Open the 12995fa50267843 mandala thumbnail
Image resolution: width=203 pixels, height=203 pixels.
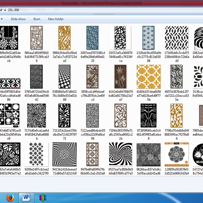coord(176,154)
